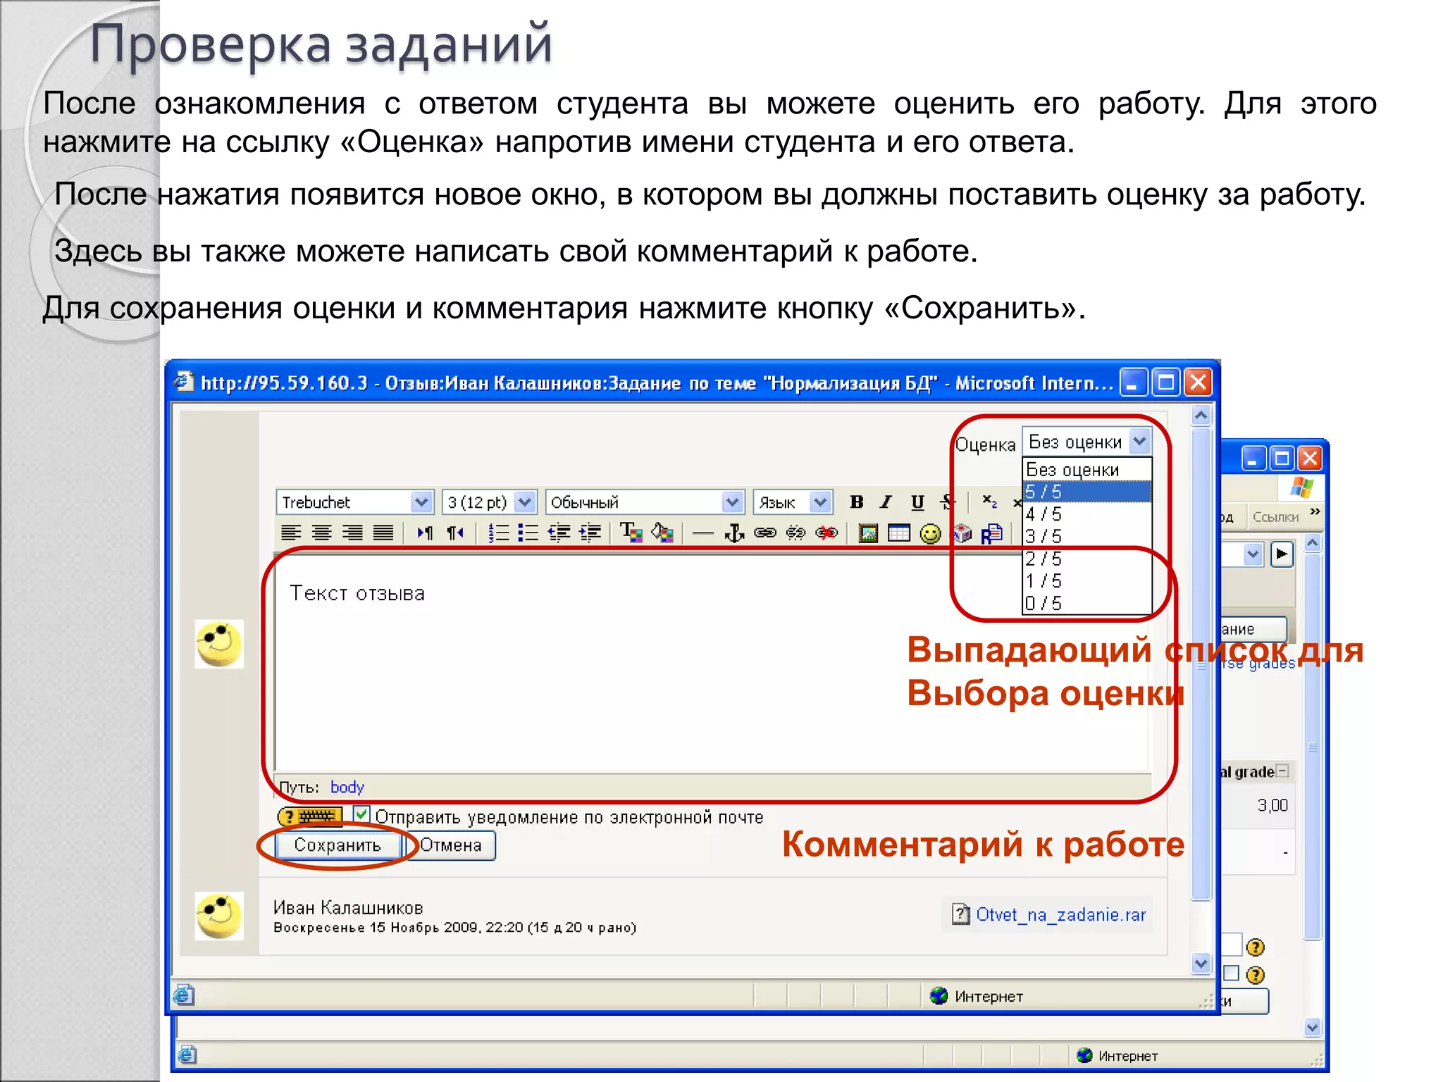This screenshot has height=1082, width=1443.
Task: Select grade 5 / 5
Action: tap(1086, 492)
